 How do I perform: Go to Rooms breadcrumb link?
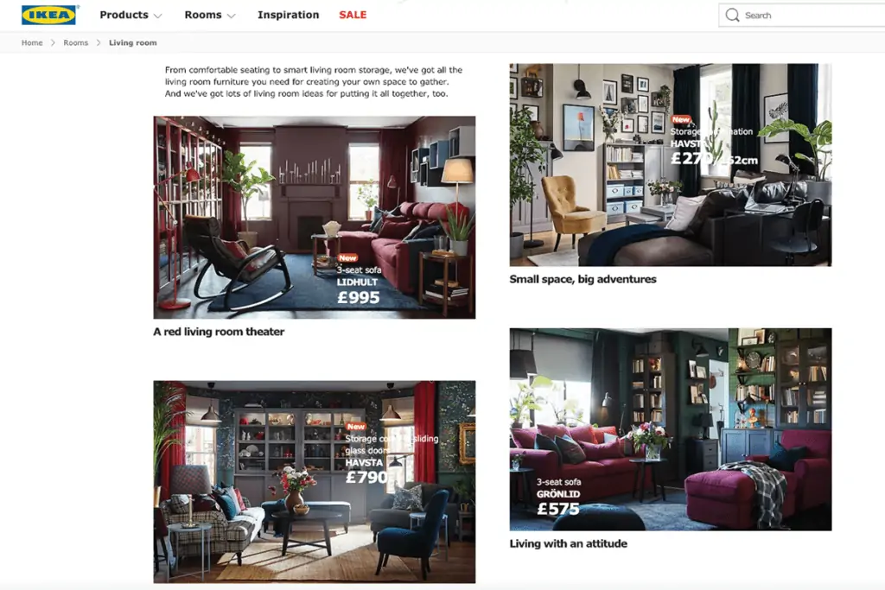coord(76,43)
